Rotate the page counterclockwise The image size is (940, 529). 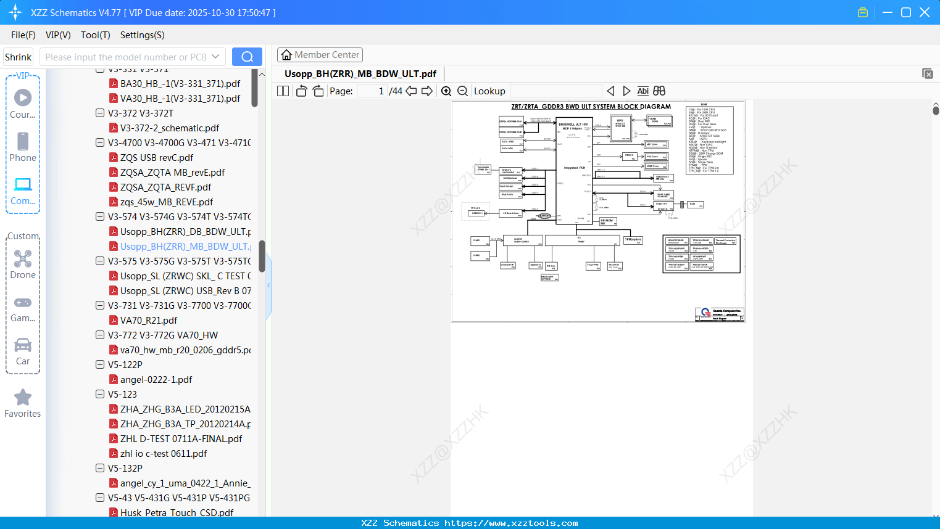(301, 91)
